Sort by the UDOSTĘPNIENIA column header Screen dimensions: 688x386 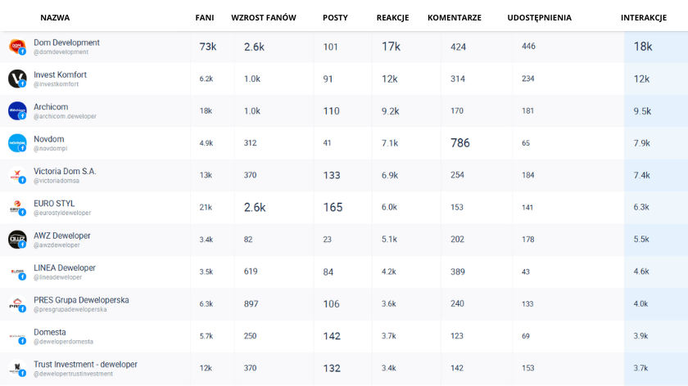tap(539, 17)
